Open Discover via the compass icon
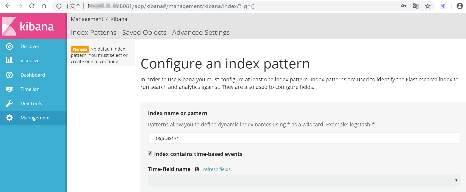 (10, 46)
